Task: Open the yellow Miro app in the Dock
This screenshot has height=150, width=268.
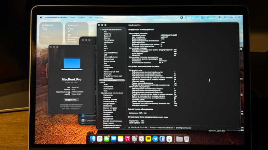Action: pos(148,139)
